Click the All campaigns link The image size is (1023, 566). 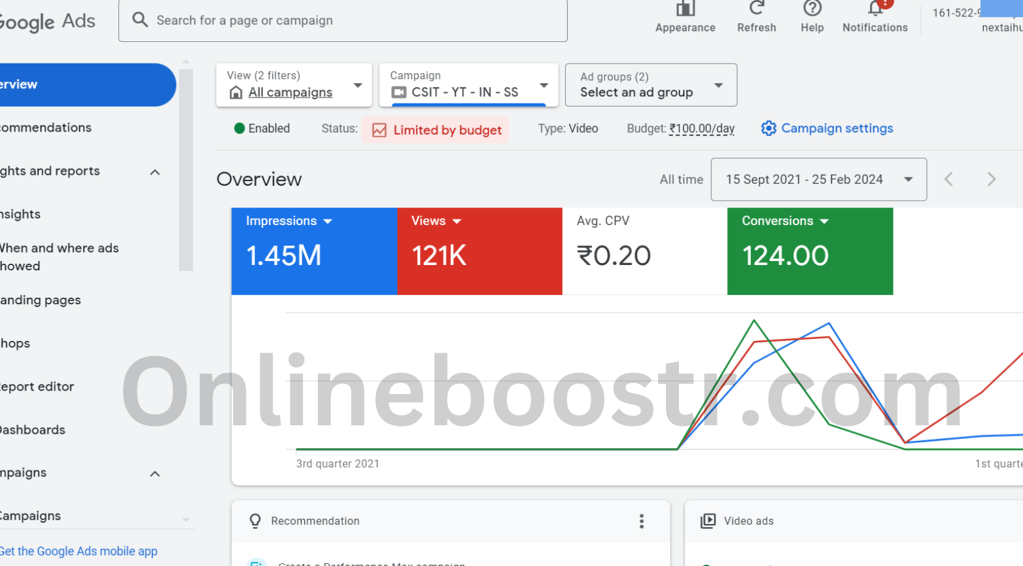[x=290, y=93]
